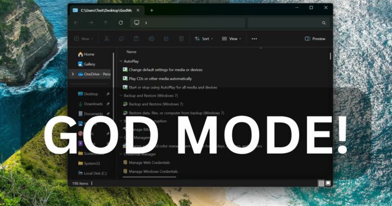Add a new tab with the plus button
This screenshot has width=392, height=206.
[152, 11]
